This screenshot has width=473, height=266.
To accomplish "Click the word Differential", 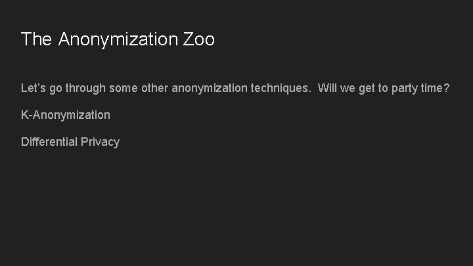I will click(x=49, y=142).
